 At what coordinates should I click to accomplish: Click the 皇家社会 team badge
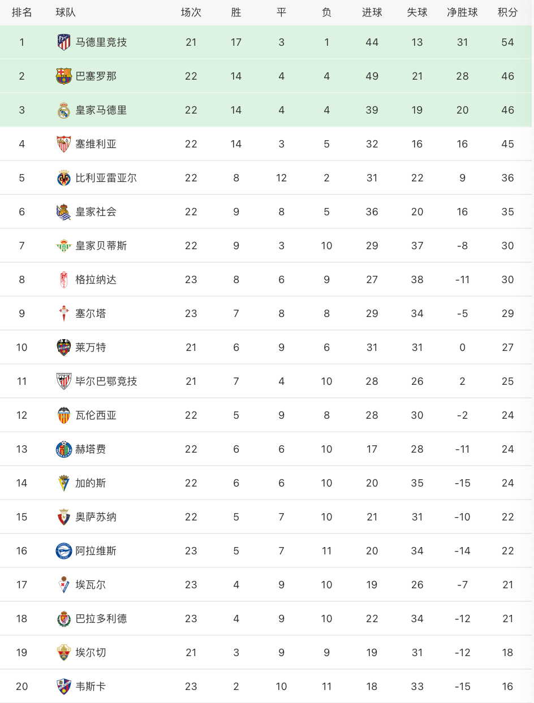64,212
